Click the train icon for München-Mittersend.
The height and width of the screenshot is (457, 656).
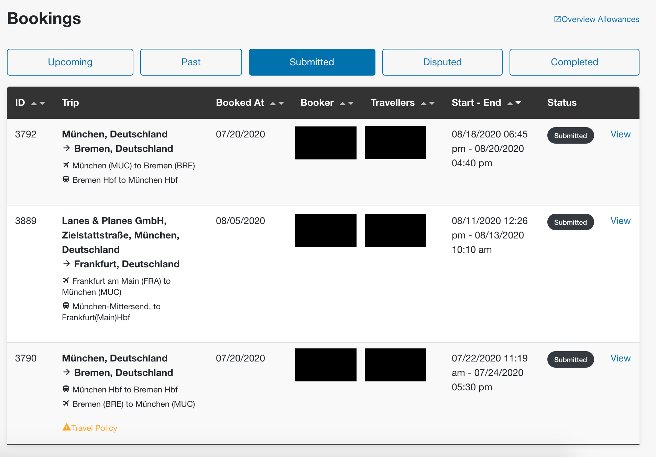pyautogui.click(x=66, y=306)
